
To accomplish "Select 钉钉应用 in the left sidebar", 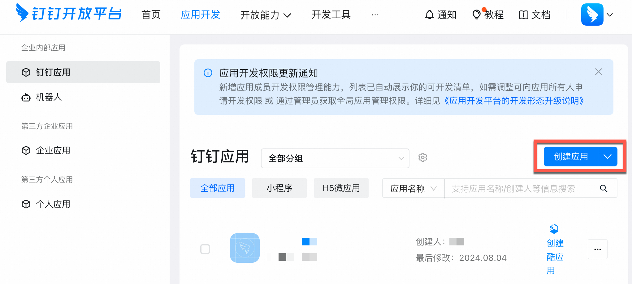I will point(54,72).
